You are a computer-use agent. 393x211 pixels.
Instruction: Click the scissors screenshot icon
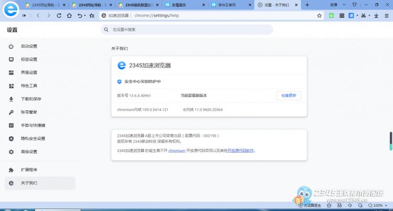[364, 16]
